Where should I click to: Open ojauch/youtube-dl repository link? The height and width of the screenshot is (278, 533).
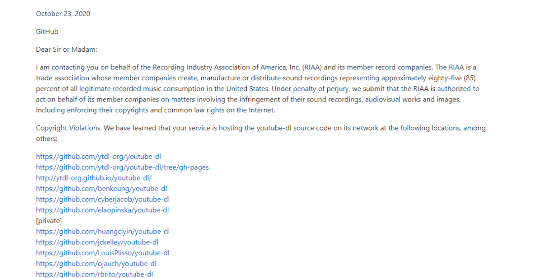click(x=96, y=264)
